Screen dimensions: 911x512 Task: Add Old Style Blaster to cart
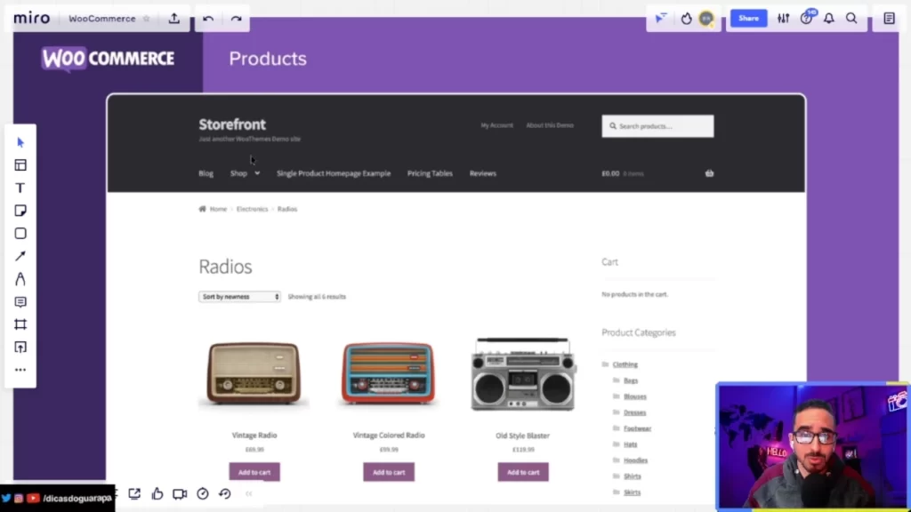[523, 472]
